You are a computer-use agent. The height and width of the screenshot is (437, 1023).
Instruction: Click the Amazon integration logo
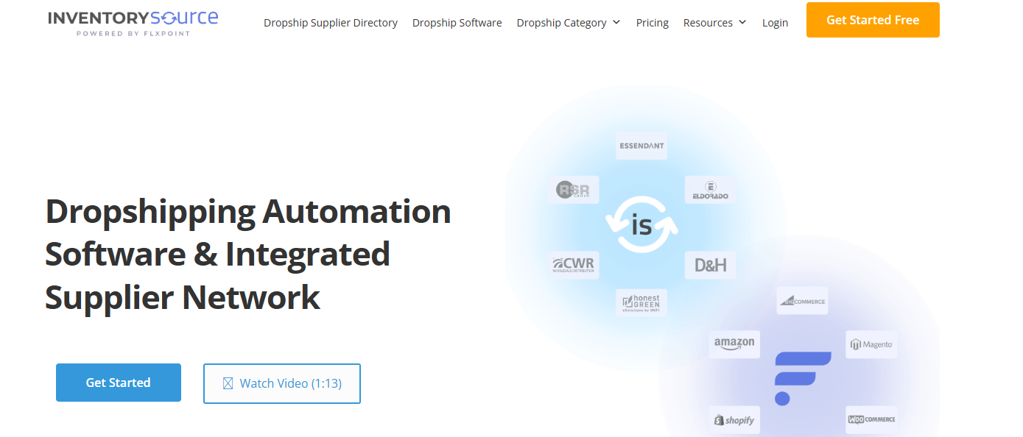[x=734, y=344]
